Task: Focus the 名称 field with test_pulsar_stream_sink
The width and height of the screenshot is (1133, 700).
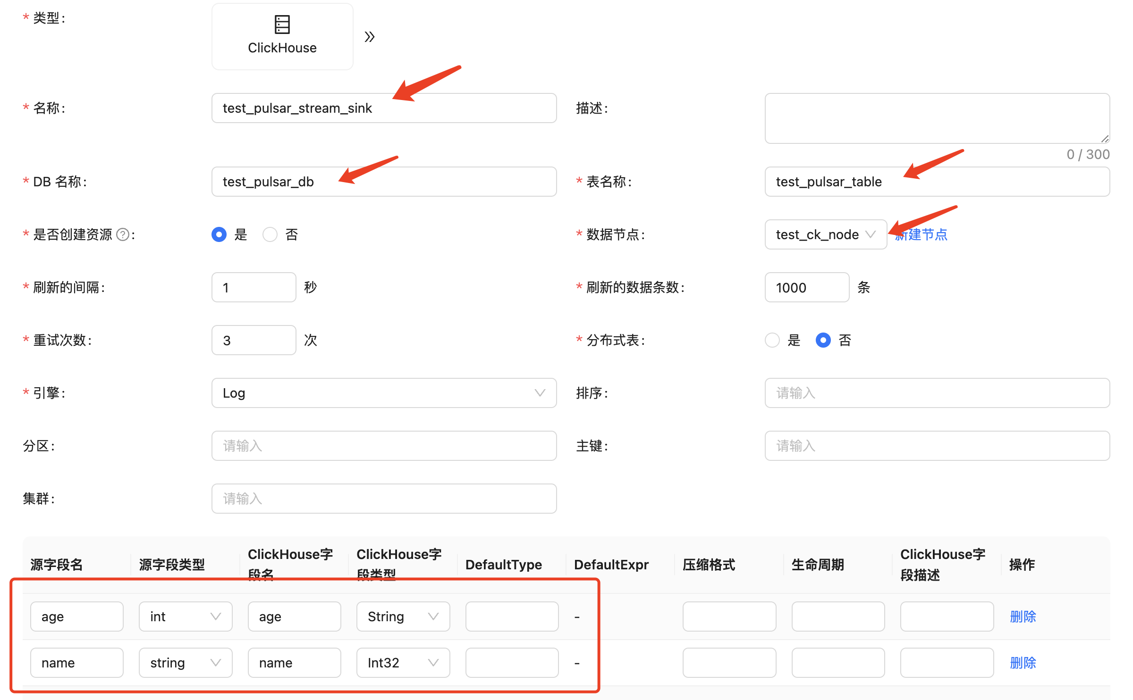Action: 384,108
